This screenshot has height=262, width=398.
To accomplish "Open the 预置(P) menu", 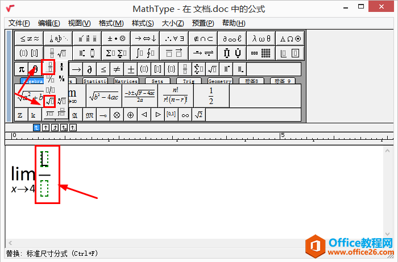I will (x=203, y=23).
